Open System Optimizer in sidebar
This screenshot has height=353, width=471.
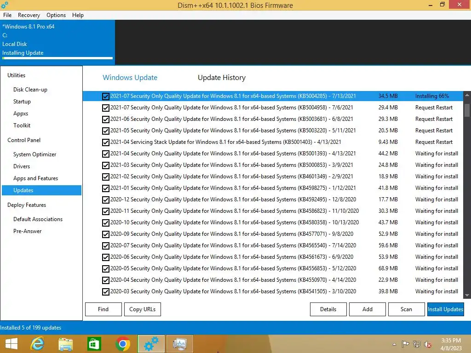pyautogui.click(x=34, y=154)
